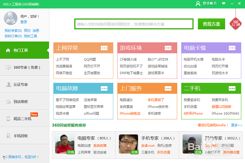
Task: Click the 查找方案 search button
Action: (212, 24)
